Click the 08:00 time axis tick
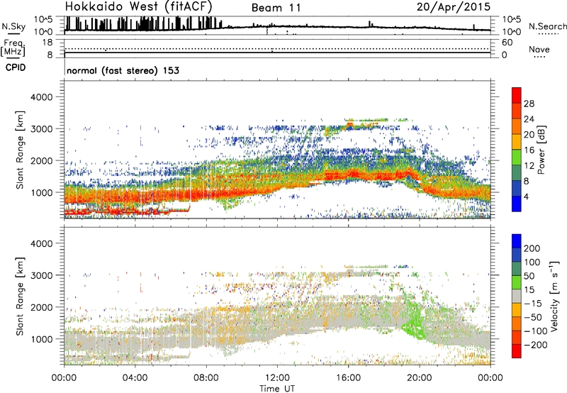 pos(206,378)
